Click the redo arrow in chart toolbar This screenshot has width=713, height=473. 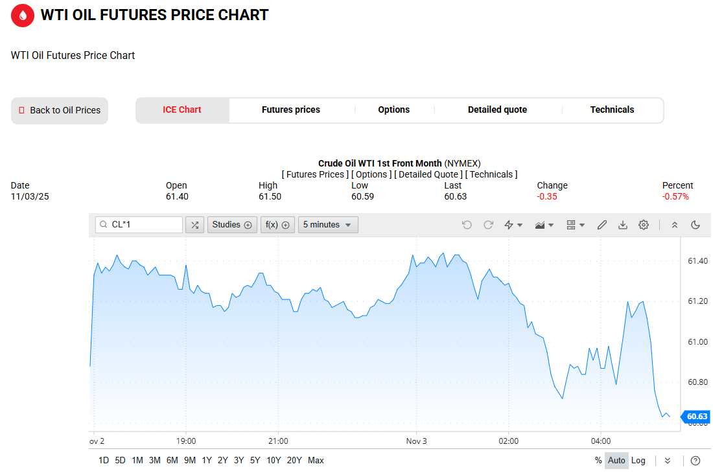click(488, 225)
